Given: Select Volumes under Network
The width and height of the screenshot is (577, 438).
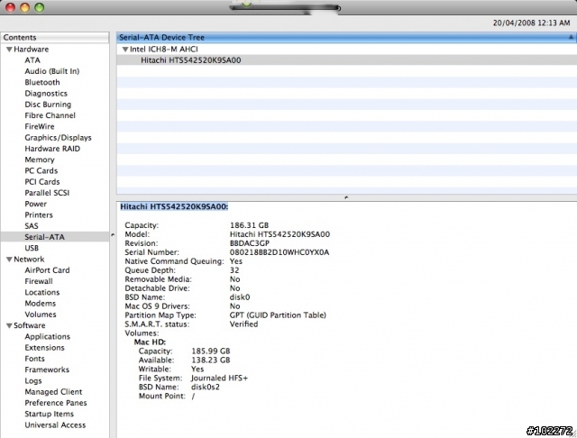Looking at the screenshot, I should (x=41, y=314).
